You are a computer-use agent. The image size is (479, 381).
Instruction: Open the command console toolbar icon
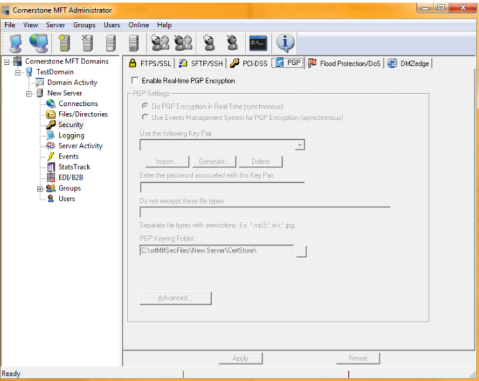click(x=258, y=44)
